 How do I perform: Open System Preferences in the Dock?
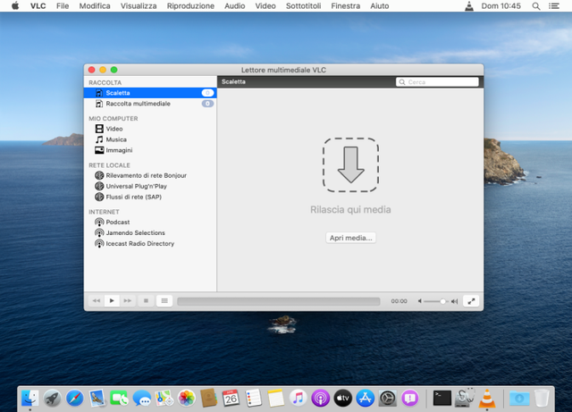click(387, 398)
